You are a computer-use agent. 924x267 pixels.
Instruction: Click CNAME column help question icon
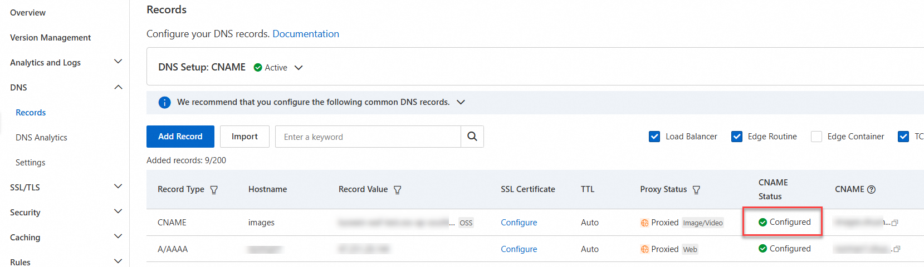tap(872, 189)
